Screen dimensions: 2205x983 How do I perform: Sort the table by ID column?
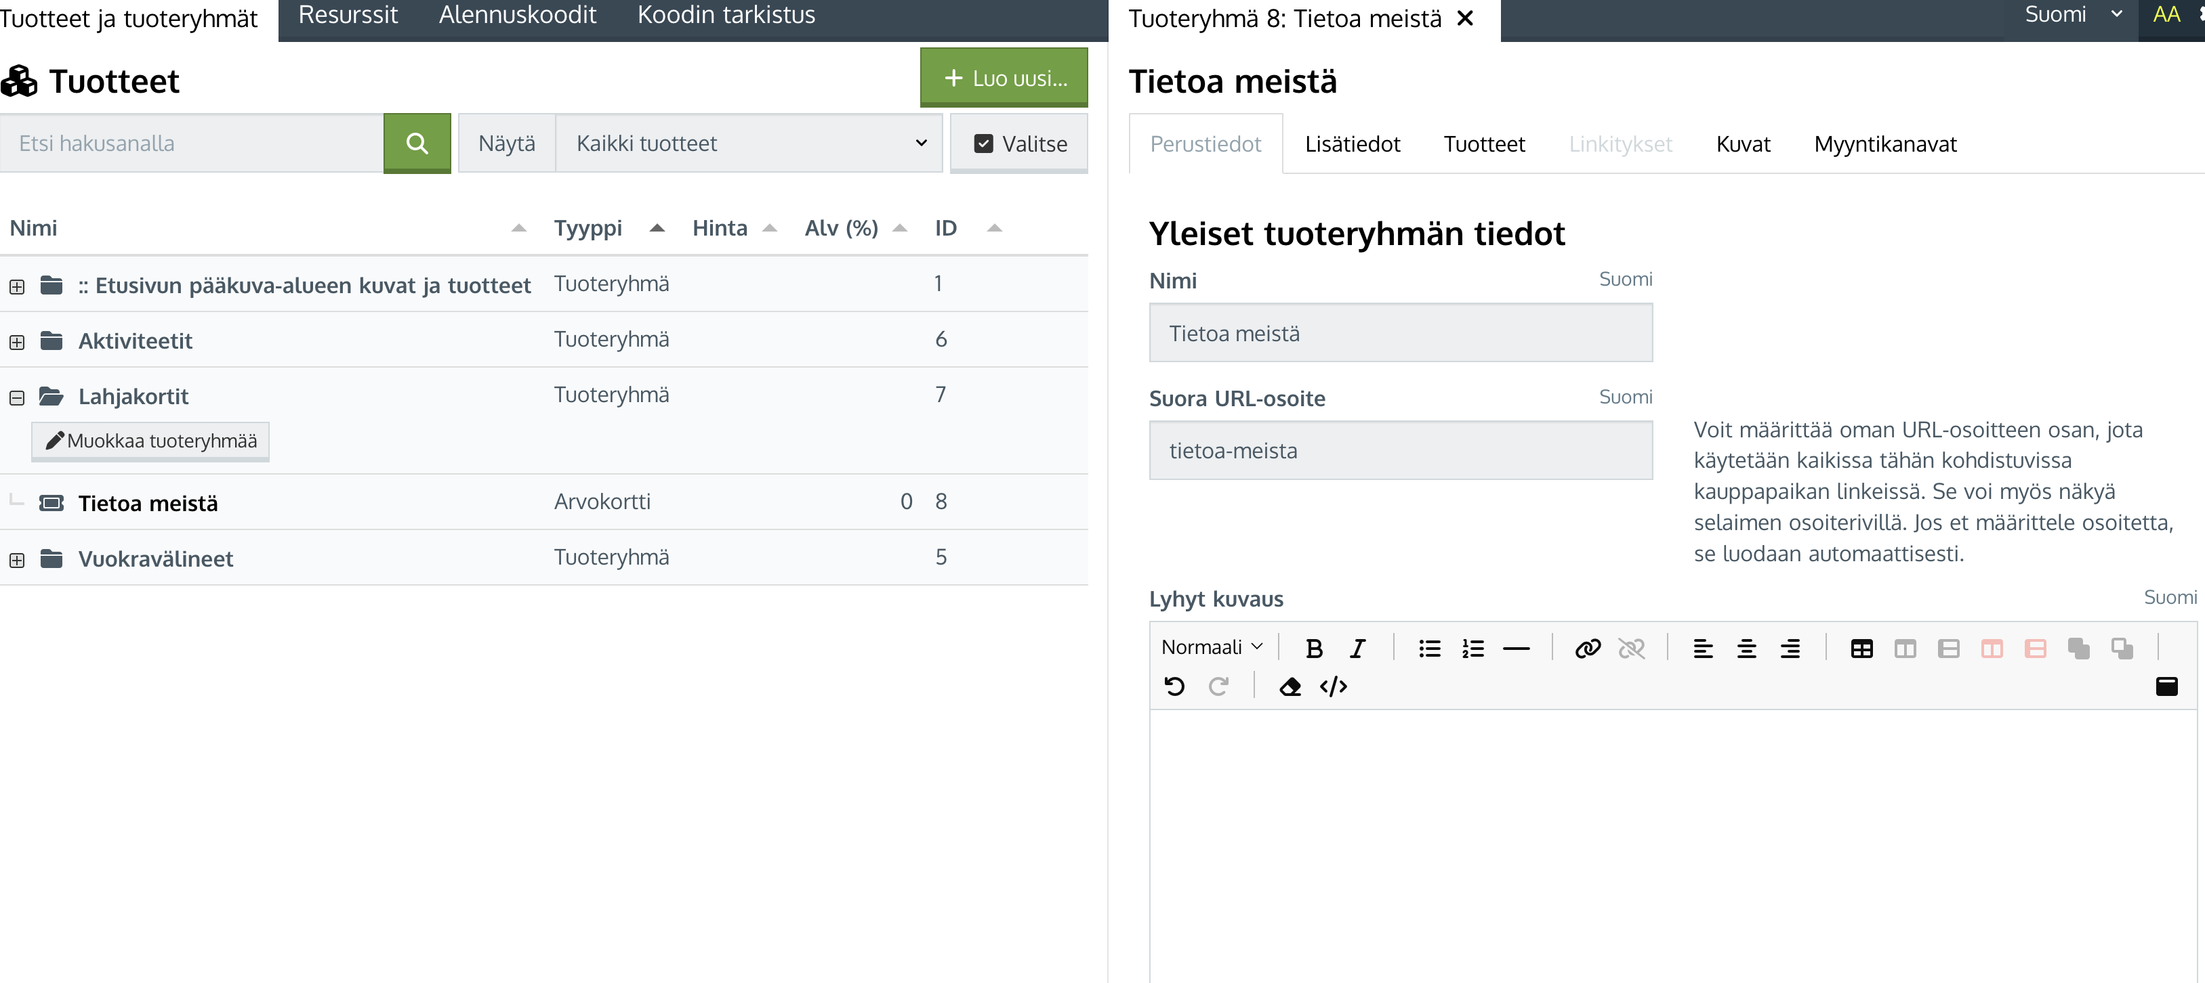pyautogui.click(x=995, y=228)
